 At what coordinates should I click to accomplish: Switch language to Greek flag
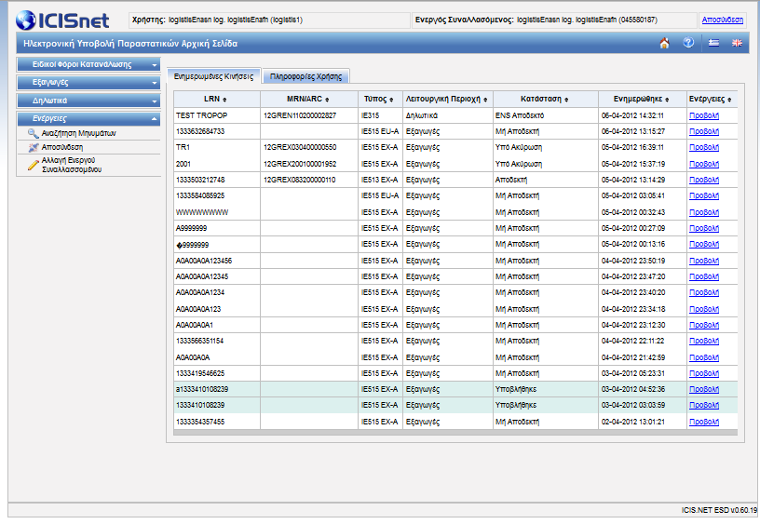point(713,43)
